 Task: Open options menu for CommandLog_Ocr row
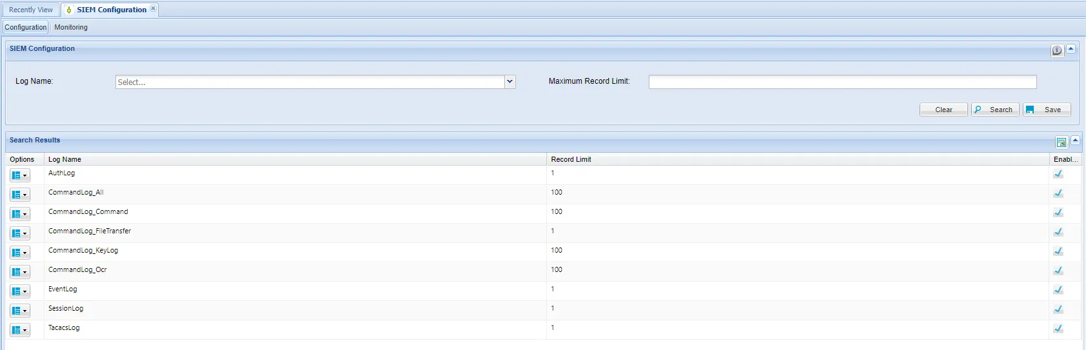click(x=20, y=272)
